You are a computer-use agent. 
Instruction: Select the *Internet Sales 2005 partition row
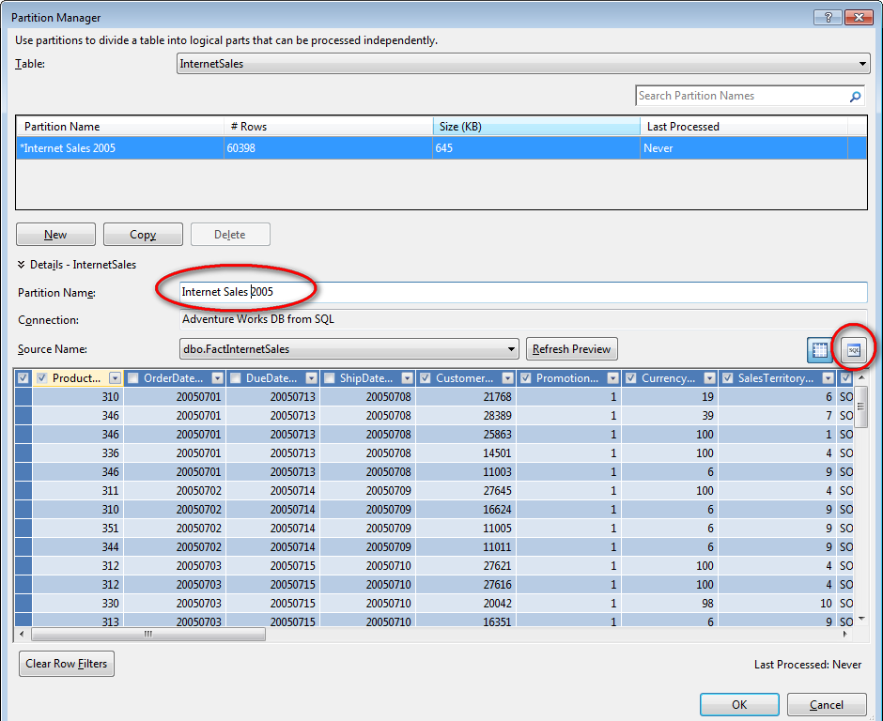click(441, 148)
